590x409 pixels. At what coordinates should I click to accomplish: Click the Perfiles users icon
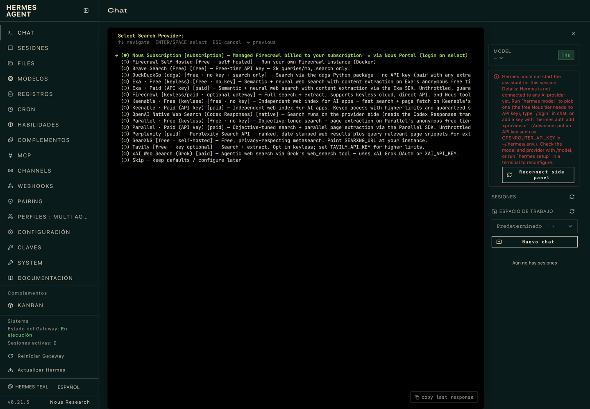click(x=11, y=217)
